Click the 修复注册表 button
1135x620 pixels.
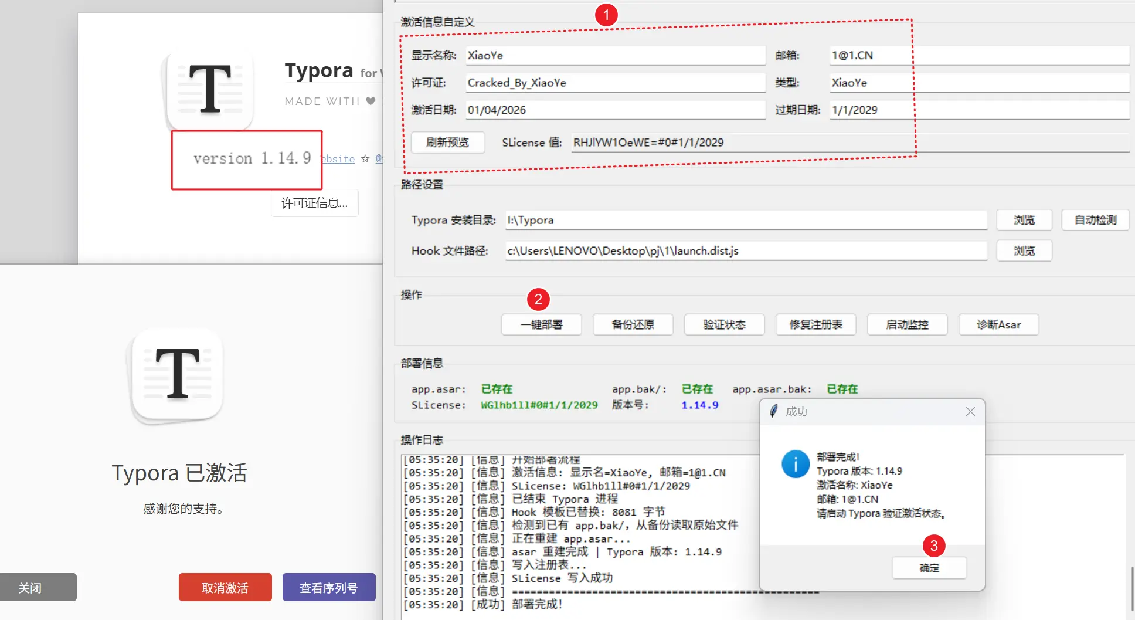tap(815, 324)
